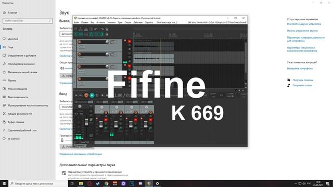
Task: Open output device dropdown in Sound settings
Action: point(66,34)
